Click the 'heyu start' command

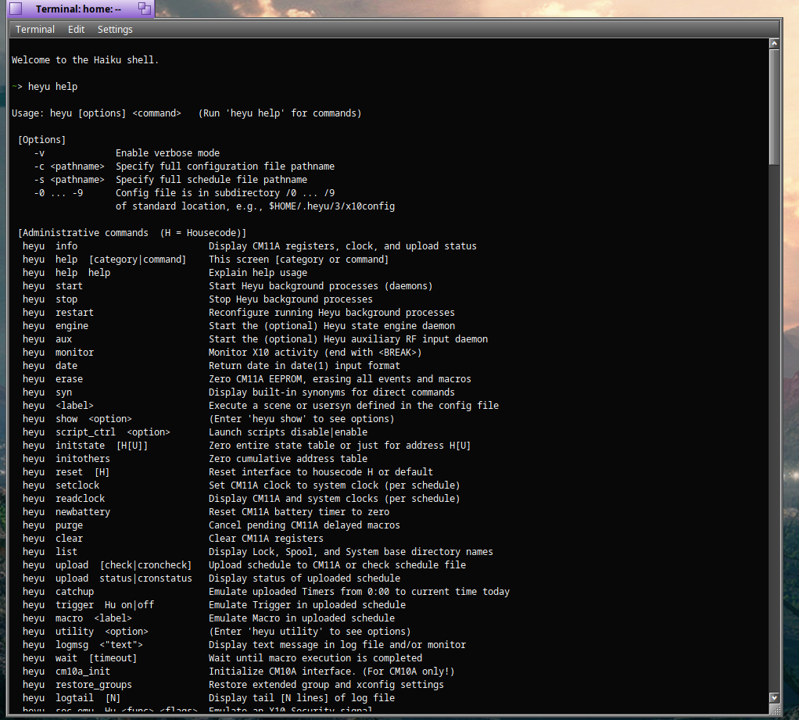(52, 286)
